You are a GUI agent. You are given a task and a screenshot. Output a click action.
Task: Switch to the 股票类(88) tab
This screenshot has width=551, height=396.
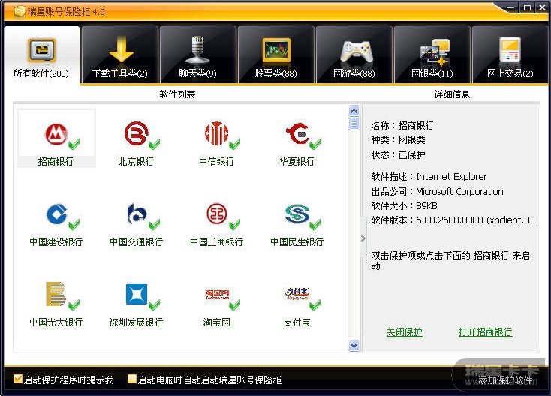click(275, 55)
